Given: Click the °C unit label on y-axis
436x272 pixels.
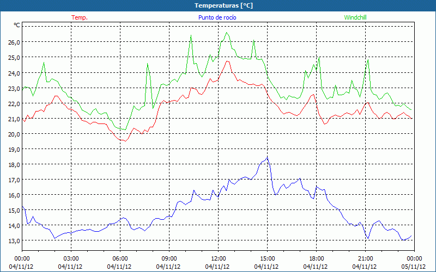Looking at the screenshot, I should (17, 25).
